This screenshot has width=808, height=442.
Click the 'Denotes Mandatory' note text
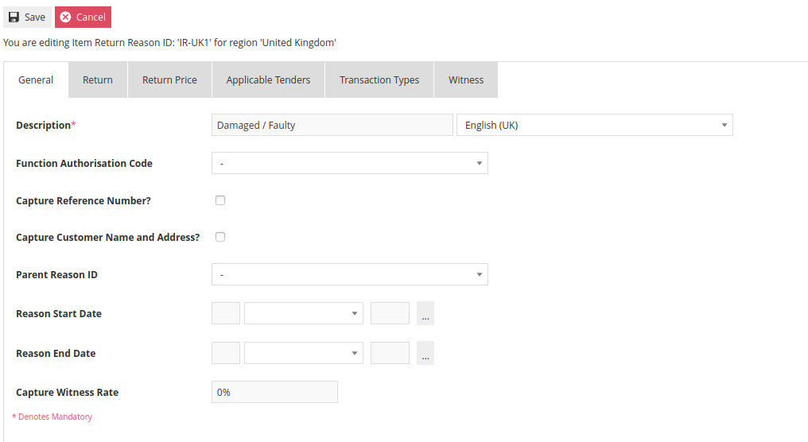coord(52,417)
